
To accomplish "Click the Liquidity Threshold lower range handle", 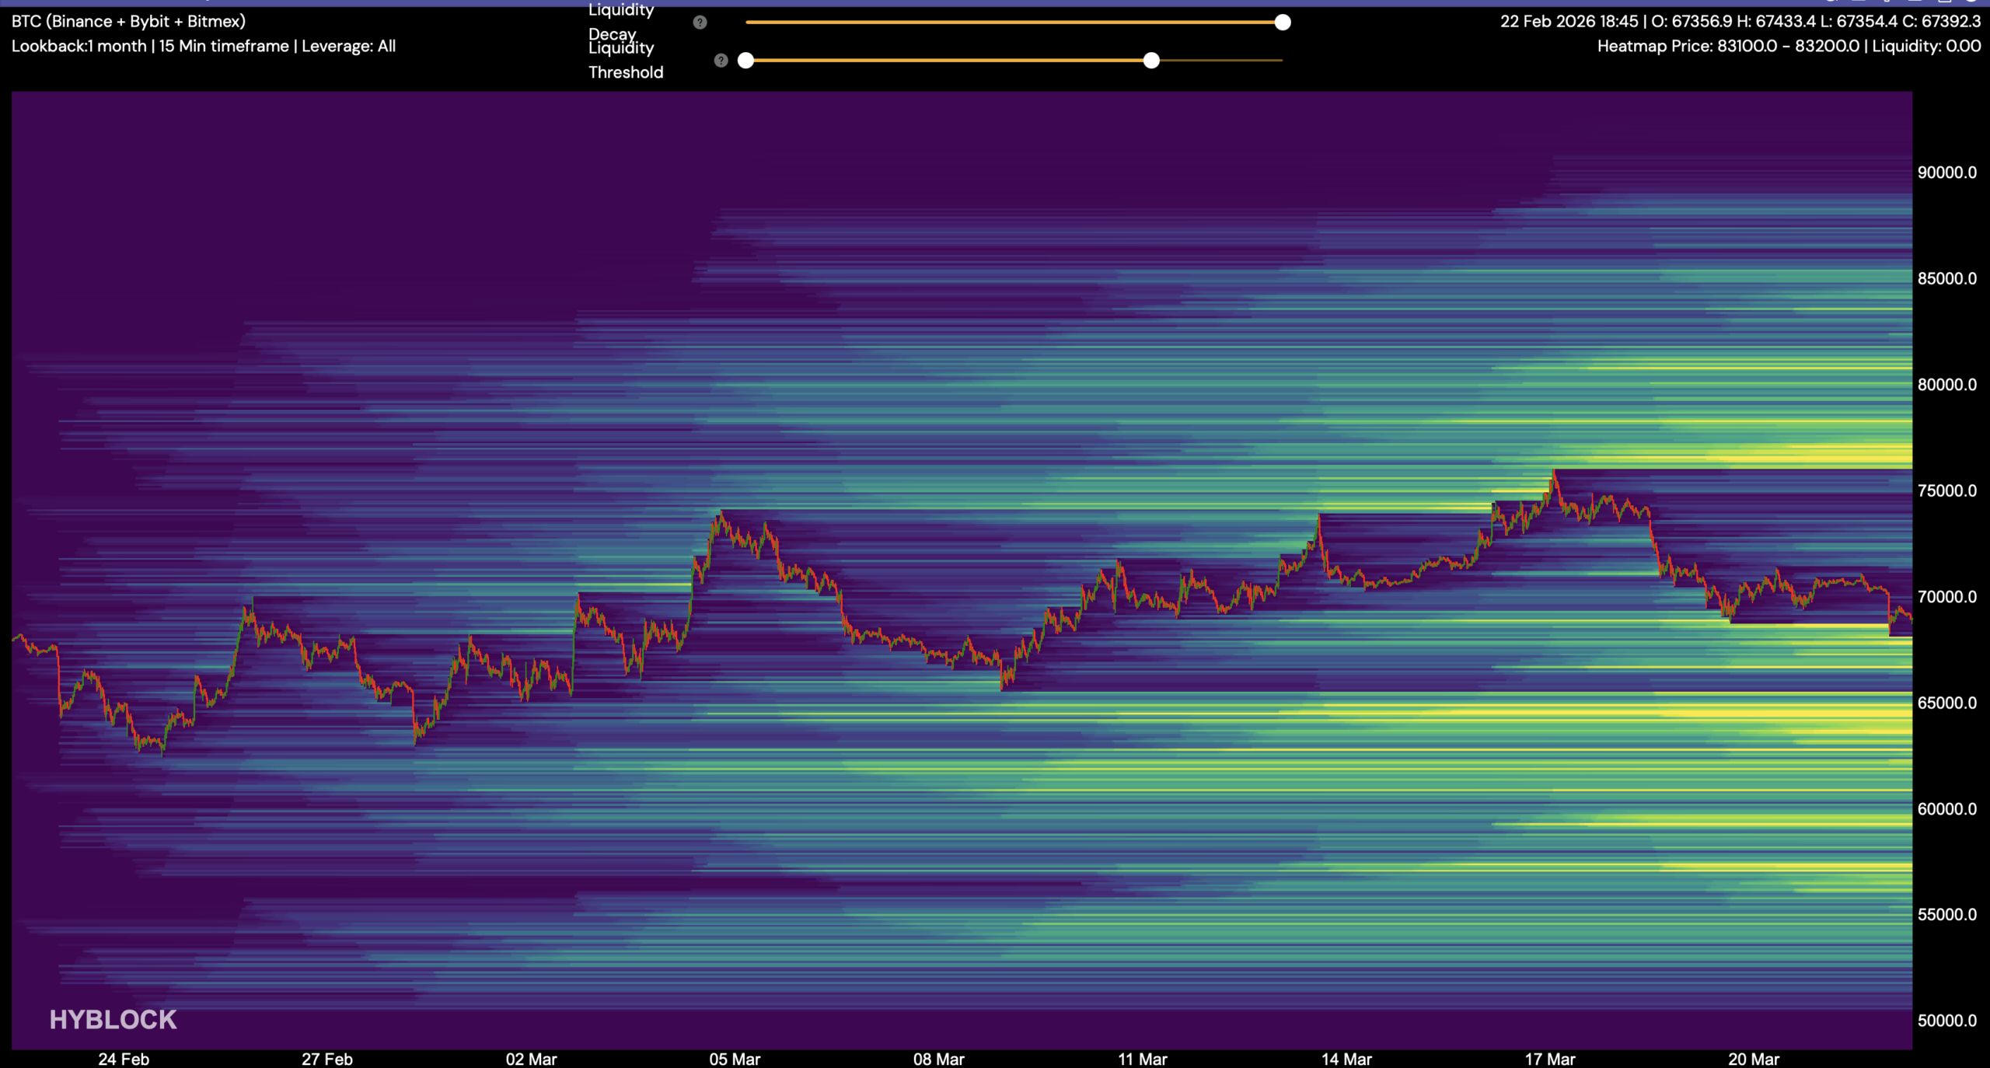I will 745,61.
